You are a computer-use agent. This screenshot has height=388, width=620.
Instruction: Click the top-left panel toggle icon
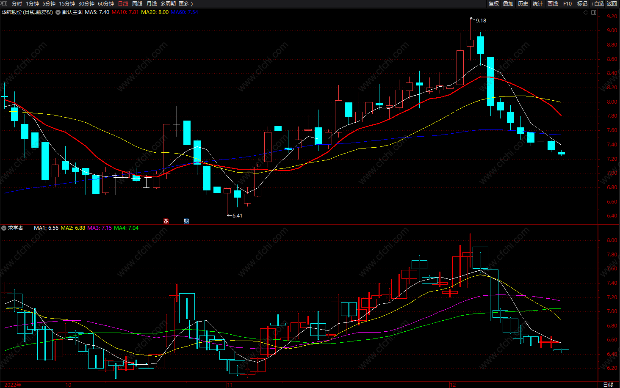click(5, 3)
